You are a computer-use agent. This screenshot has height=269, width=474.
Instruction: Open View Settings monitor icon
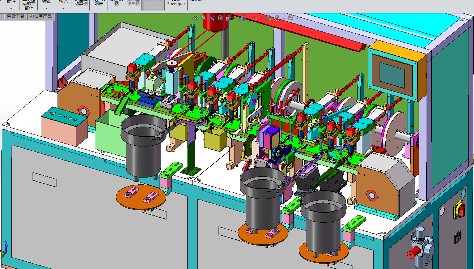(291, 18)
